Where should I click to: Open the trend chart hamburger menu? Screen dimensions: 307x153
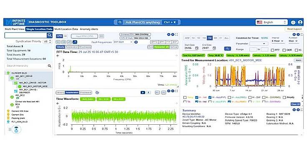pyautogui.click(x=299, y=67)
